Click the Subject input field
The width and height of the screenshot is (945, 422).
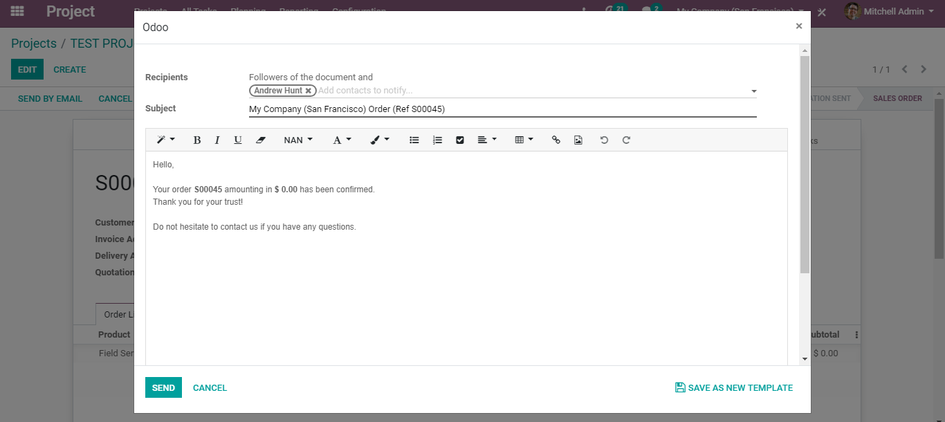(502, 109)
